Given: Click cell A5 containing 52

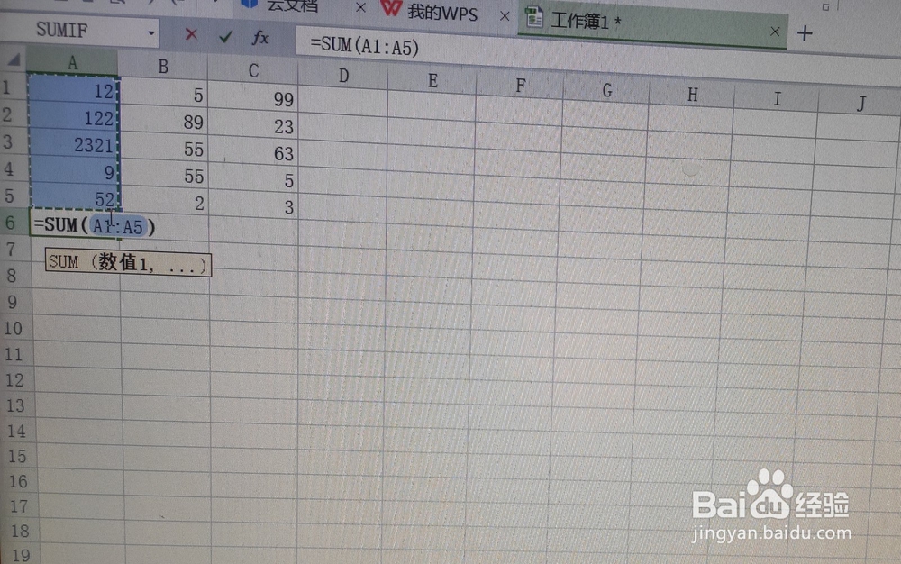Looking at the screenshot, I should (76, 197).
